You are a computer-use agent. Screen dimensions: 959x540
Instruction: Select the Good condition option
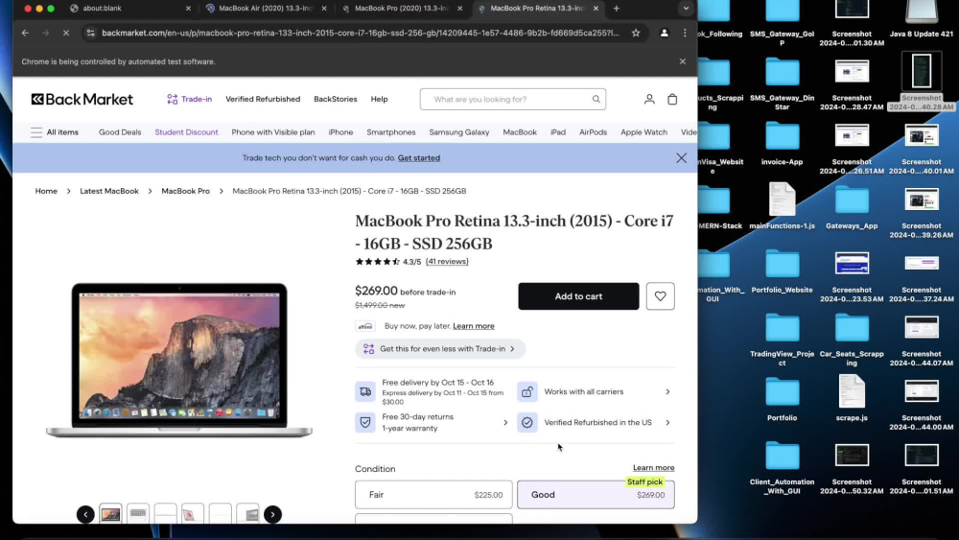coord(596,495)
